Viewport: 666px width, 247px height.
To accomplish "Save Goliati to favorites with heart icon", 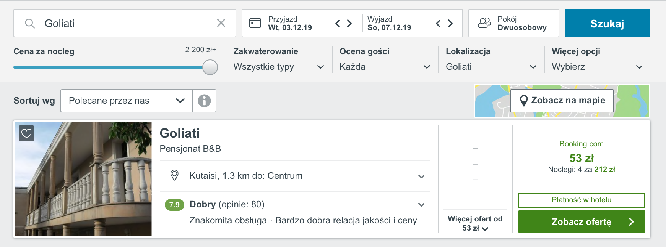I will point(26,133).
